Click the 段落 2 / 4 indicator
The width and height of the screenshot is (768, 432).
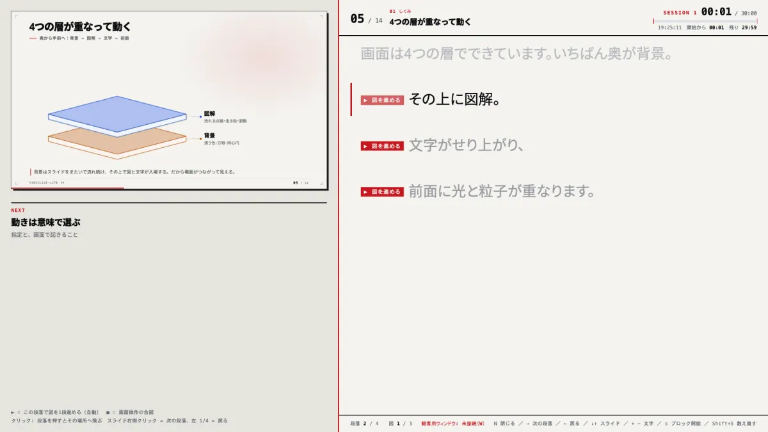tap(364, 424)
